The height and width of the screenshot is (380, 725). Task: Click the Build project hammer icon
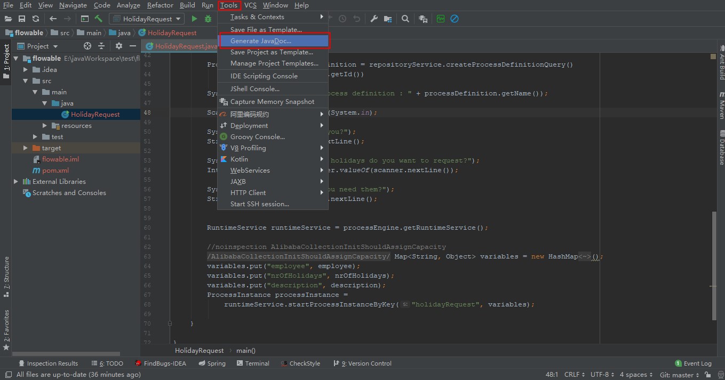(99, 19)
